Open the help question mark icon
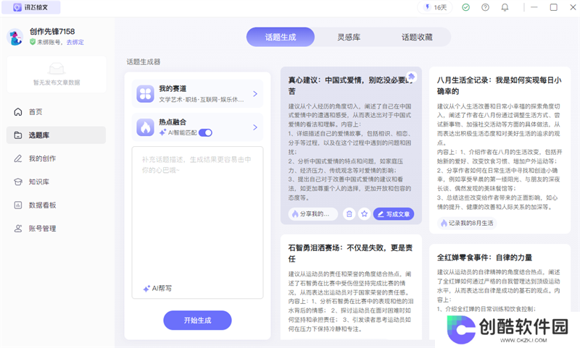The width and height of the screenshot is (580, 348). (x=485, y=7)
